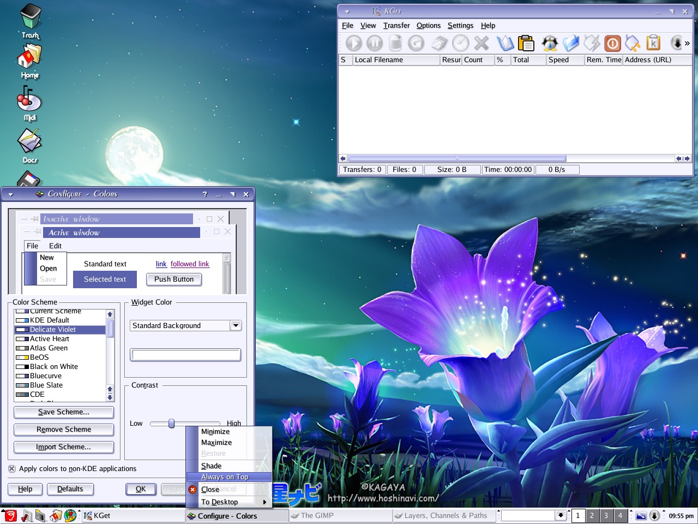698x524 pixels.
Task: Switch to virtual desktop 4 in the pager
Action: point(620,515)
